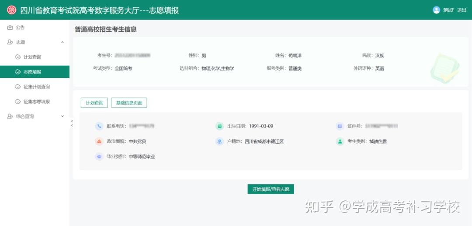The width and height of the screenshot is (472, 226).
Task: Click the 中等师范毕业 graduation type value
Action: click(142, 156)
